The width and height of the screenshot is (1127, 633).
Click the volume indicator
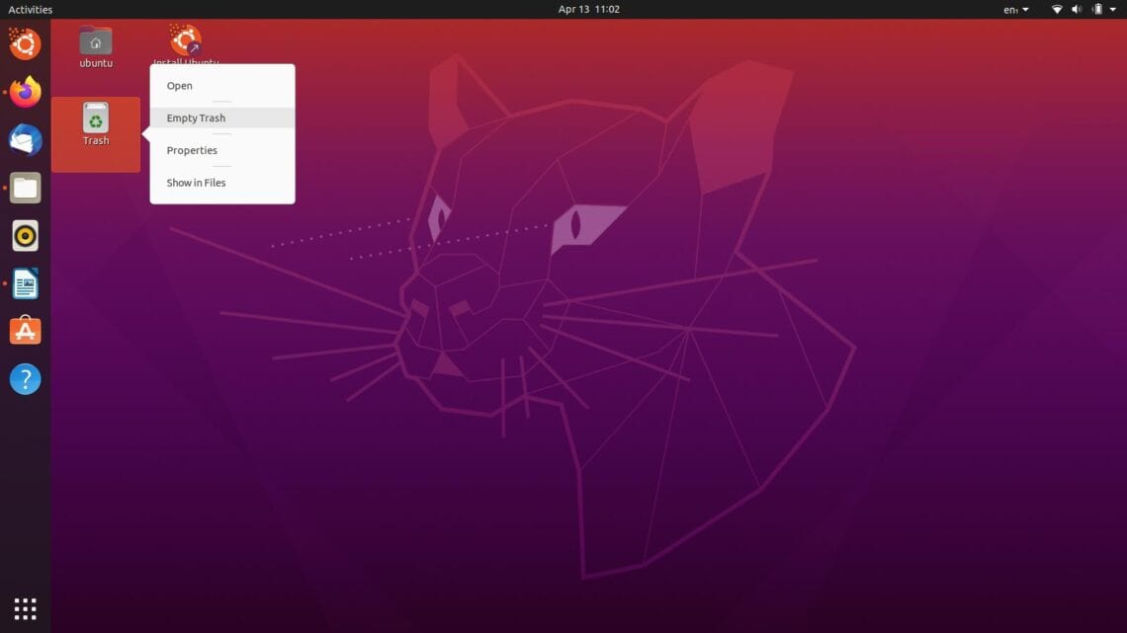pos(1077,9)
